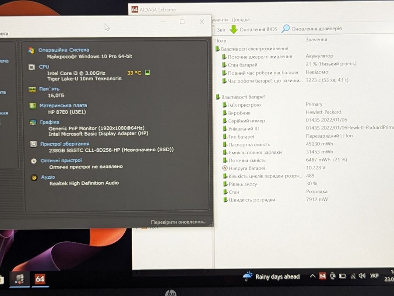Click the monitor icon beside Графіка
394x296 pixels.
tap(33, 122)
